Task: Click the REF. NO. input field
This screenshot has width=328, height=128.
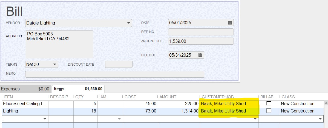Action: point(201,32)
